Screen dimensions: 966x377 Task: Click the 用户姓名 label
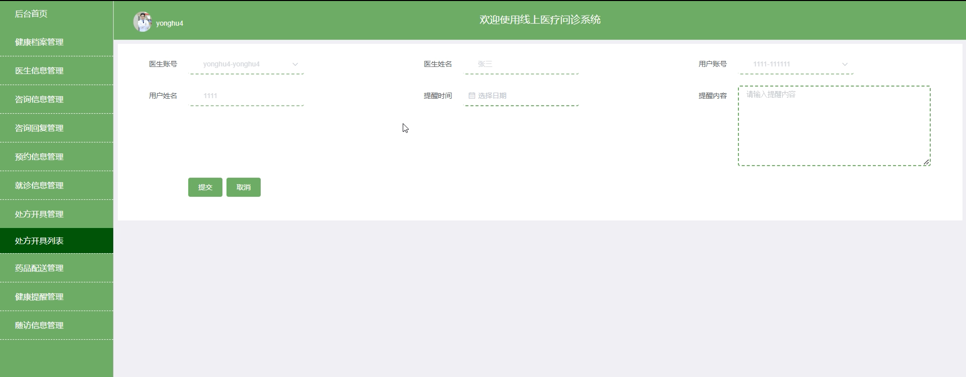pos(163,96)
